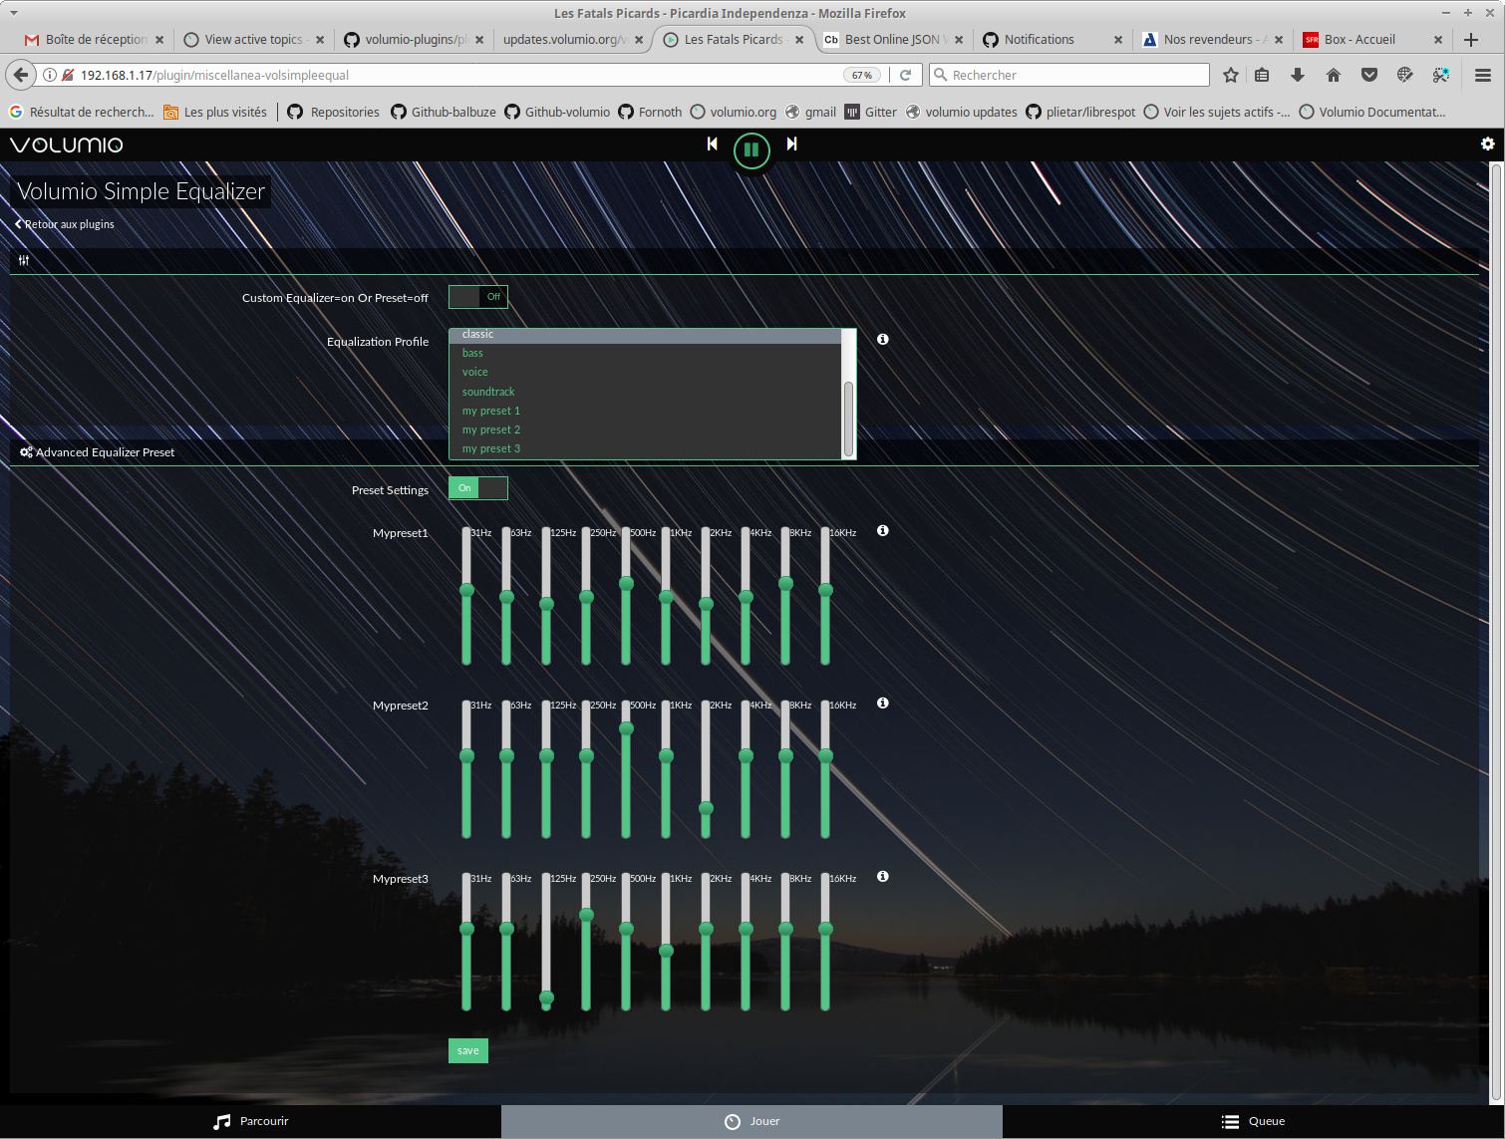Screen dimensions: 1505x1139
Task: Go to Firefox home page
Action: [1334, 75]
